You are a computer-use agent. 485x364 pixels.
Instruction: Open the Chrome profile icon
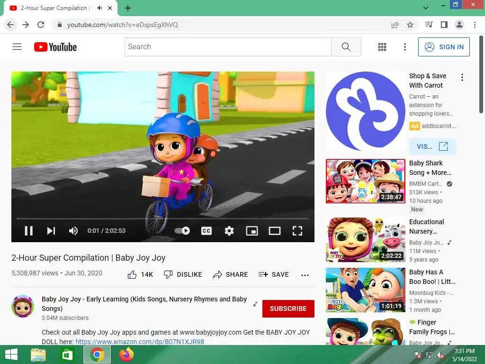click(x=459, y=25)
